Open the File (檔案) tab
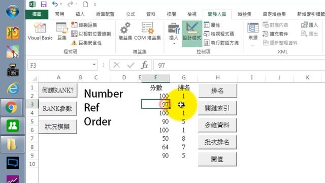The width and height of the screenshot is (325, 183). pyautogui.click(x=37, y=14)
